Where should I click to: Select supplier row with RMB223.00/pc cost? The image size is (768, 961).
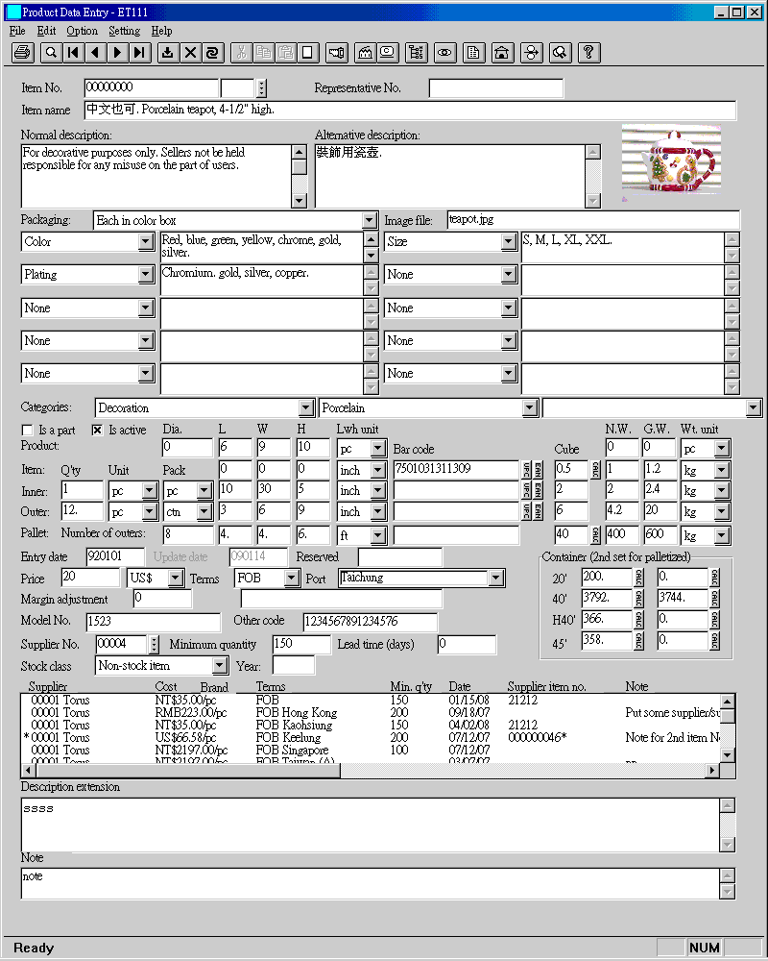[370, 712]
